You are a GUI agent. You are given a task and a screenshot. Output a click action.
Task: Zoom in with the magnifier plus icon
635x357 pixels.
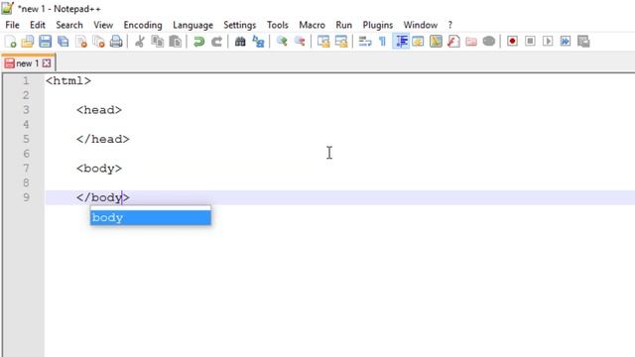pos(282,42)
